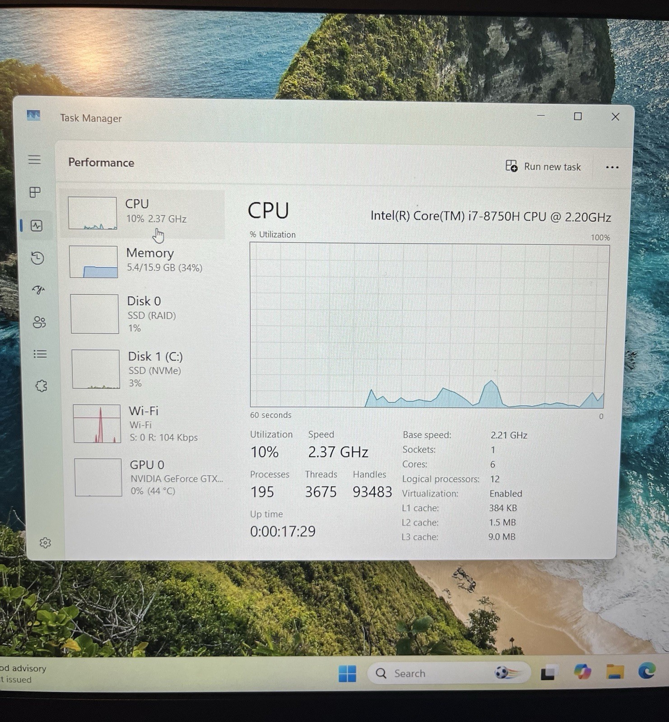Image resolution: width=669 pixels, height=722 pixels.
Task: Select the Performance page icon
Action: 37,225
